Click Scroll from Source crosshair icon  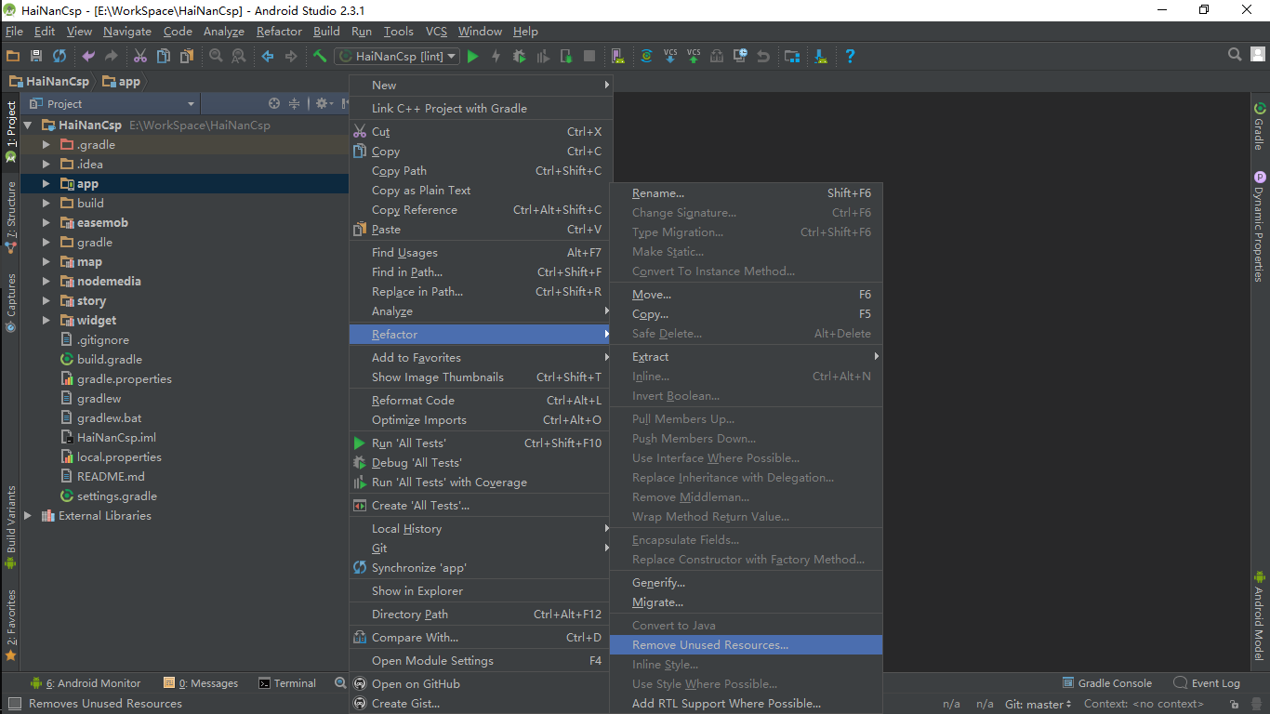click(274, 103)
